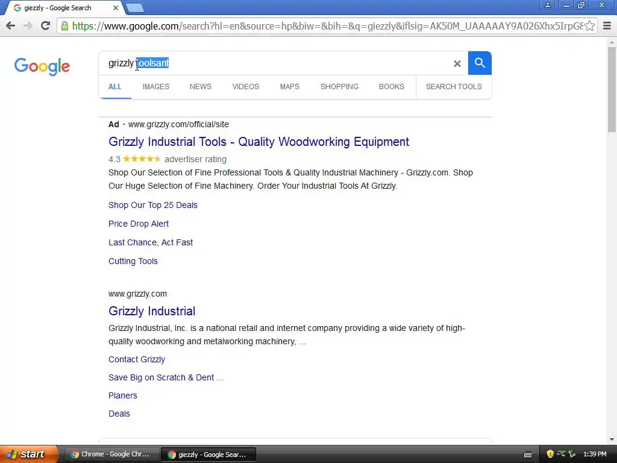The image size is (617, 463).
Task: Open Grizzly Industrial Tools ad headline link
Action: click(x=259, y=142)
